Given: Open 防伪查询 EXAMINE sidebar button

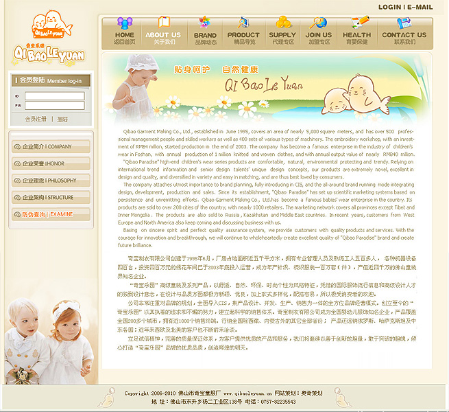Looking at the screenshot, I should 51,214.
